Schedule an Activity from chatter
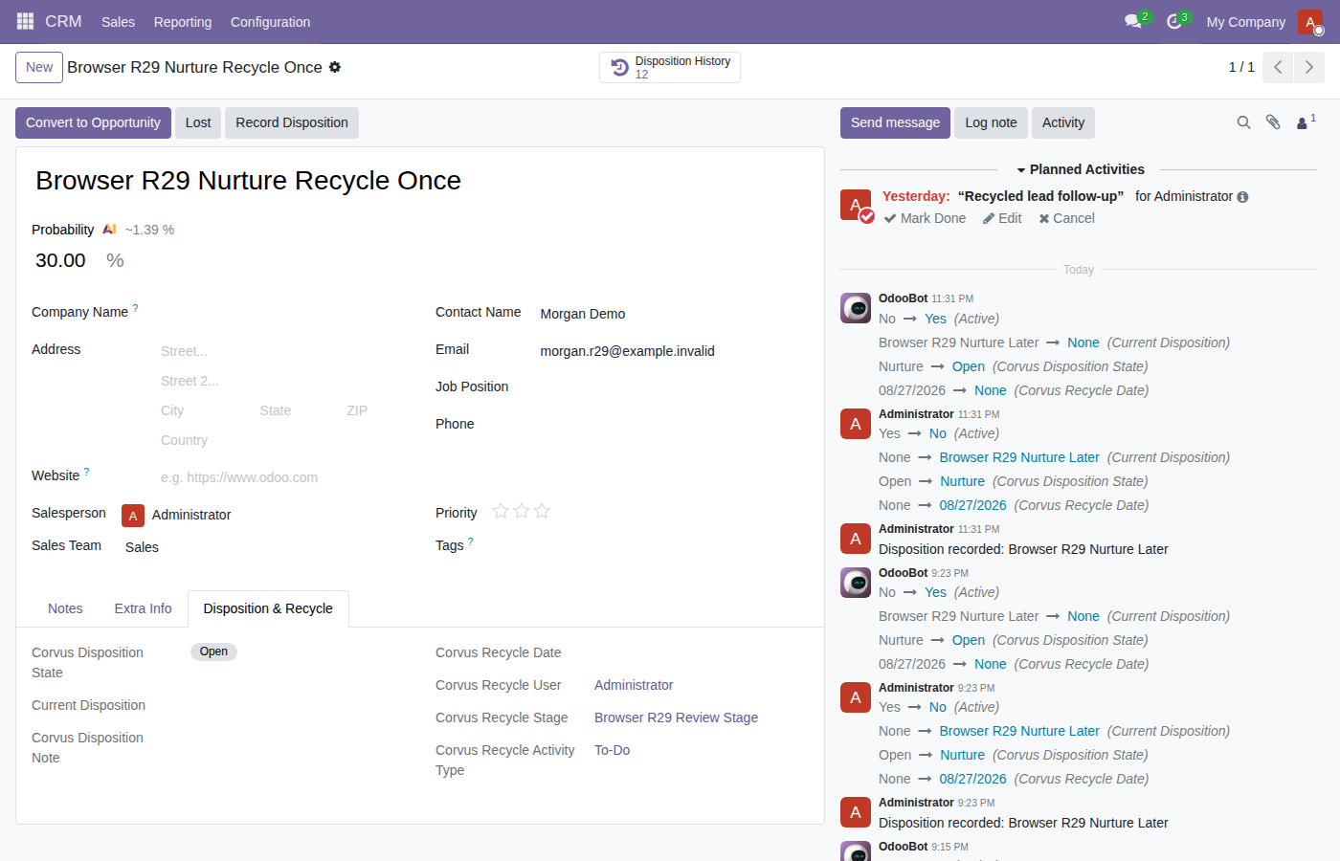The width and height of the screenshot is (1340, 861). coord(1063,122)
